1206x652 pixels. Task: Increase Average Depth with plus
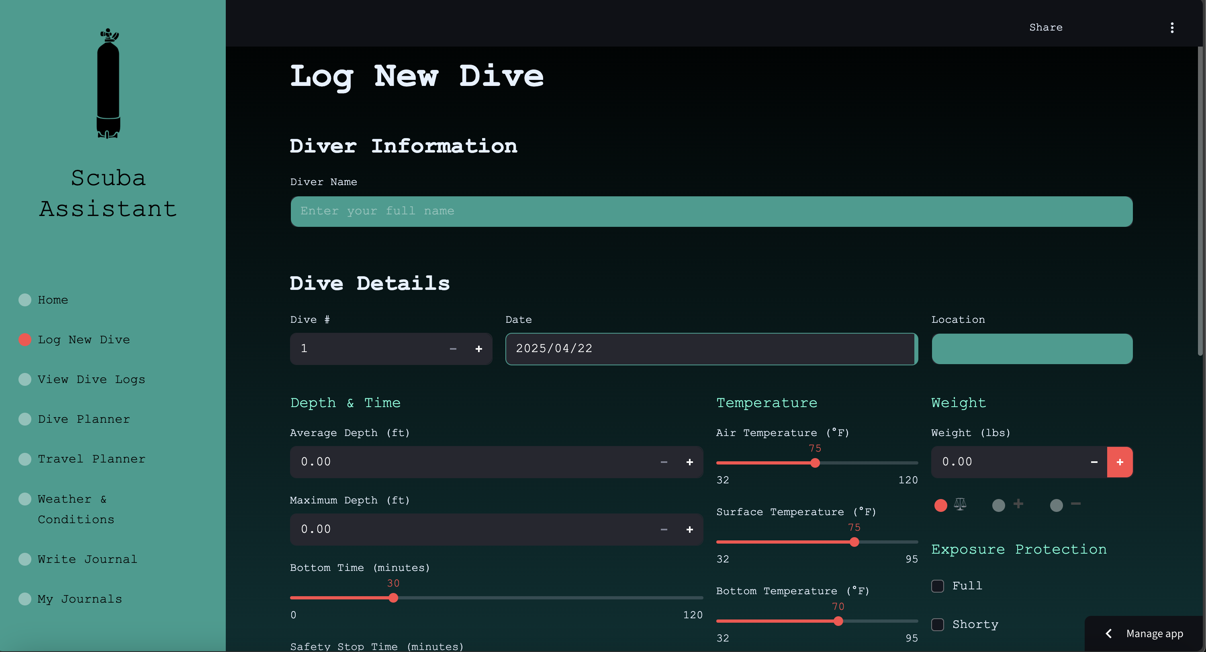coord(689,462)
